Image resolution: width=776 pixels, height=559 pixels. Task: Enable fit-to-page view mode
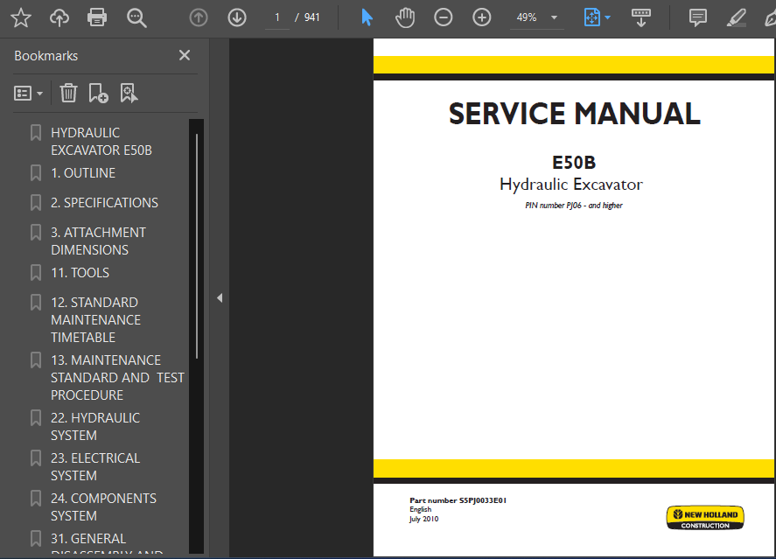click(x=592, y=17)
